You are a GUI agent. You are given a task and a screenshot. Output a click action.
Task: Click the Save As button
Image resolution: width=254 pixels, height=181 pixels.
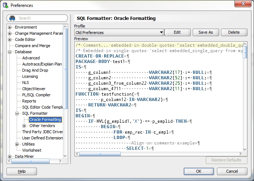(206, 32)
